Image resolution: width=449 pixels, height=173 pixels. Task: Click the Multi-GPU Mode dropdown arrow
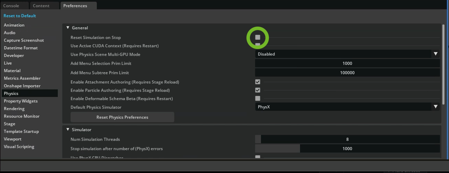pos(436,54)
